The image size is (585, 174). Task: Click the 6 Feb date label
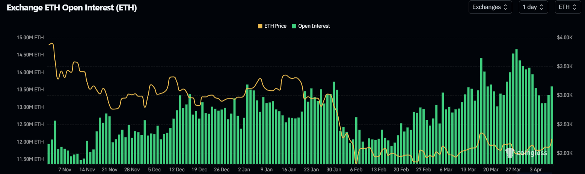[x=356, y=170]
